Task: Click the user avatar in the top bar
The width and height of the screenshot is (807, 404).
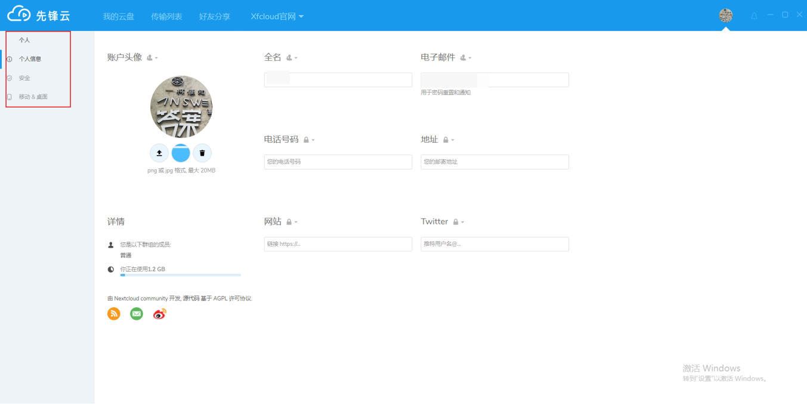Action: [726, 16]
